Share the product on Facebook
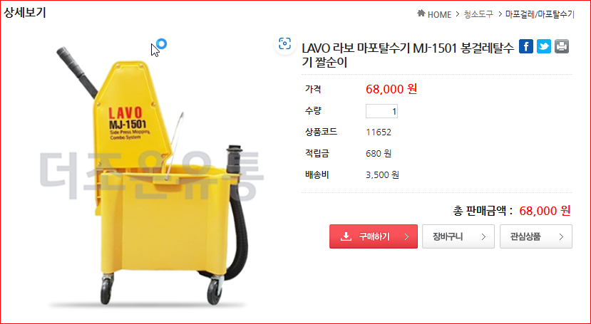Image resolution: width=591 pixels, height=324 pixels. click(526, 46)
